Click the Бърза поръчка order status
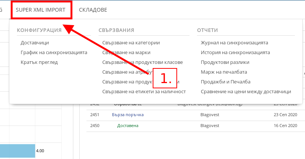The width and height of the screenshot is (305, 159). click(x=127, y=115)
